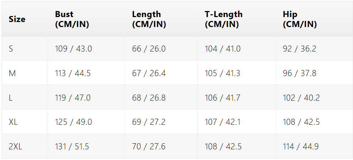Click the M size row label
Screen dimensions: 353x160
pyautogui.click(x=12, y=73)
